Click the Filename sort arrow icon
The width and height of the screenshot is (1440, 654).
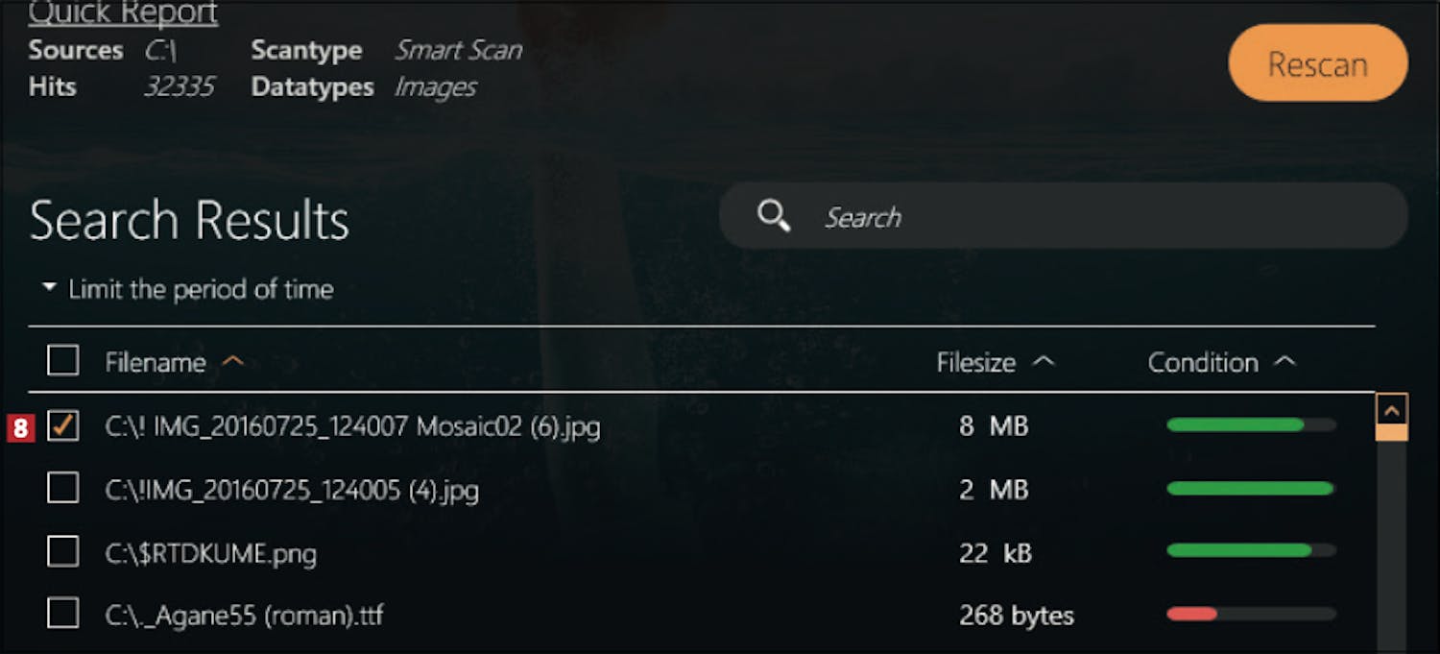click(232, 362)
